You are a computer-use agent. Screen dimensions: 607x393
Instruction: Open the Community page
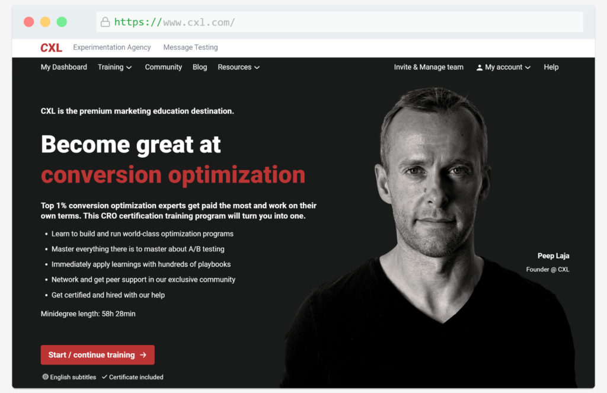[x=164, y=68]
